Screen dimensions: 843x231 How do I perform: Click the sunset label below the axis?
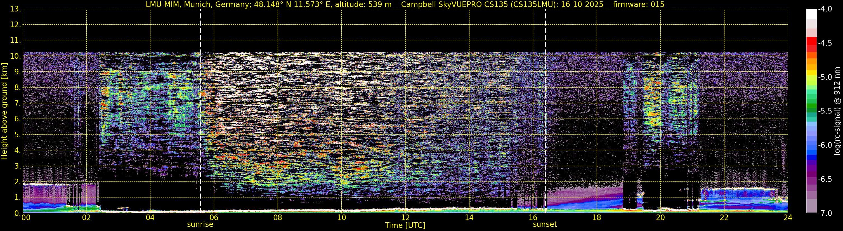pyautogui.click(x=545, y=224)
